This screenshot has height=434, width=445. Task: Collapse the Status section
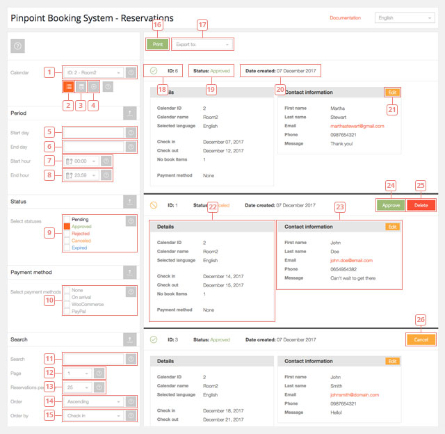point(130,202)
